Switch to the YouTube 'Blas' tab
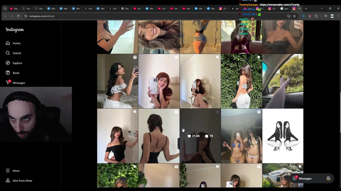Screen dimensions: 341x191 [x=14, y=8]
